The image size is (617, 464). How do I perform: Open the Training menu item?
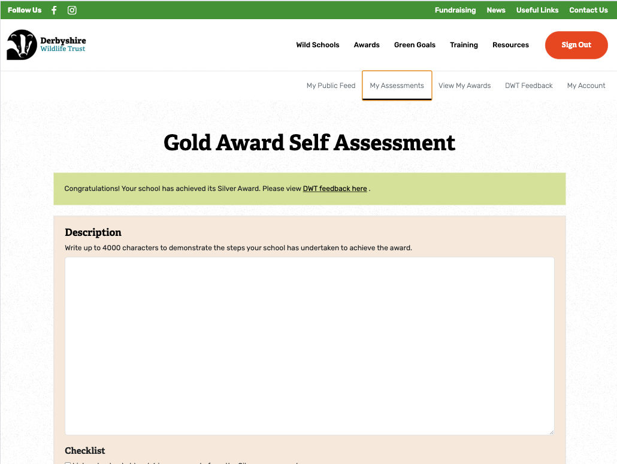(464, 45)
